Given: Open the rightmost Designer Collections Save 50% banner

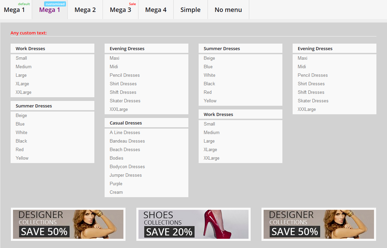Looking at the screenshot, I should tap(319, 224).
